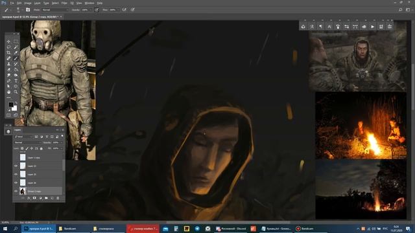Viewport: 415px width, 233px height.
Task: Select the Brush tool in toolbox
Action: [x=16, y=58]
